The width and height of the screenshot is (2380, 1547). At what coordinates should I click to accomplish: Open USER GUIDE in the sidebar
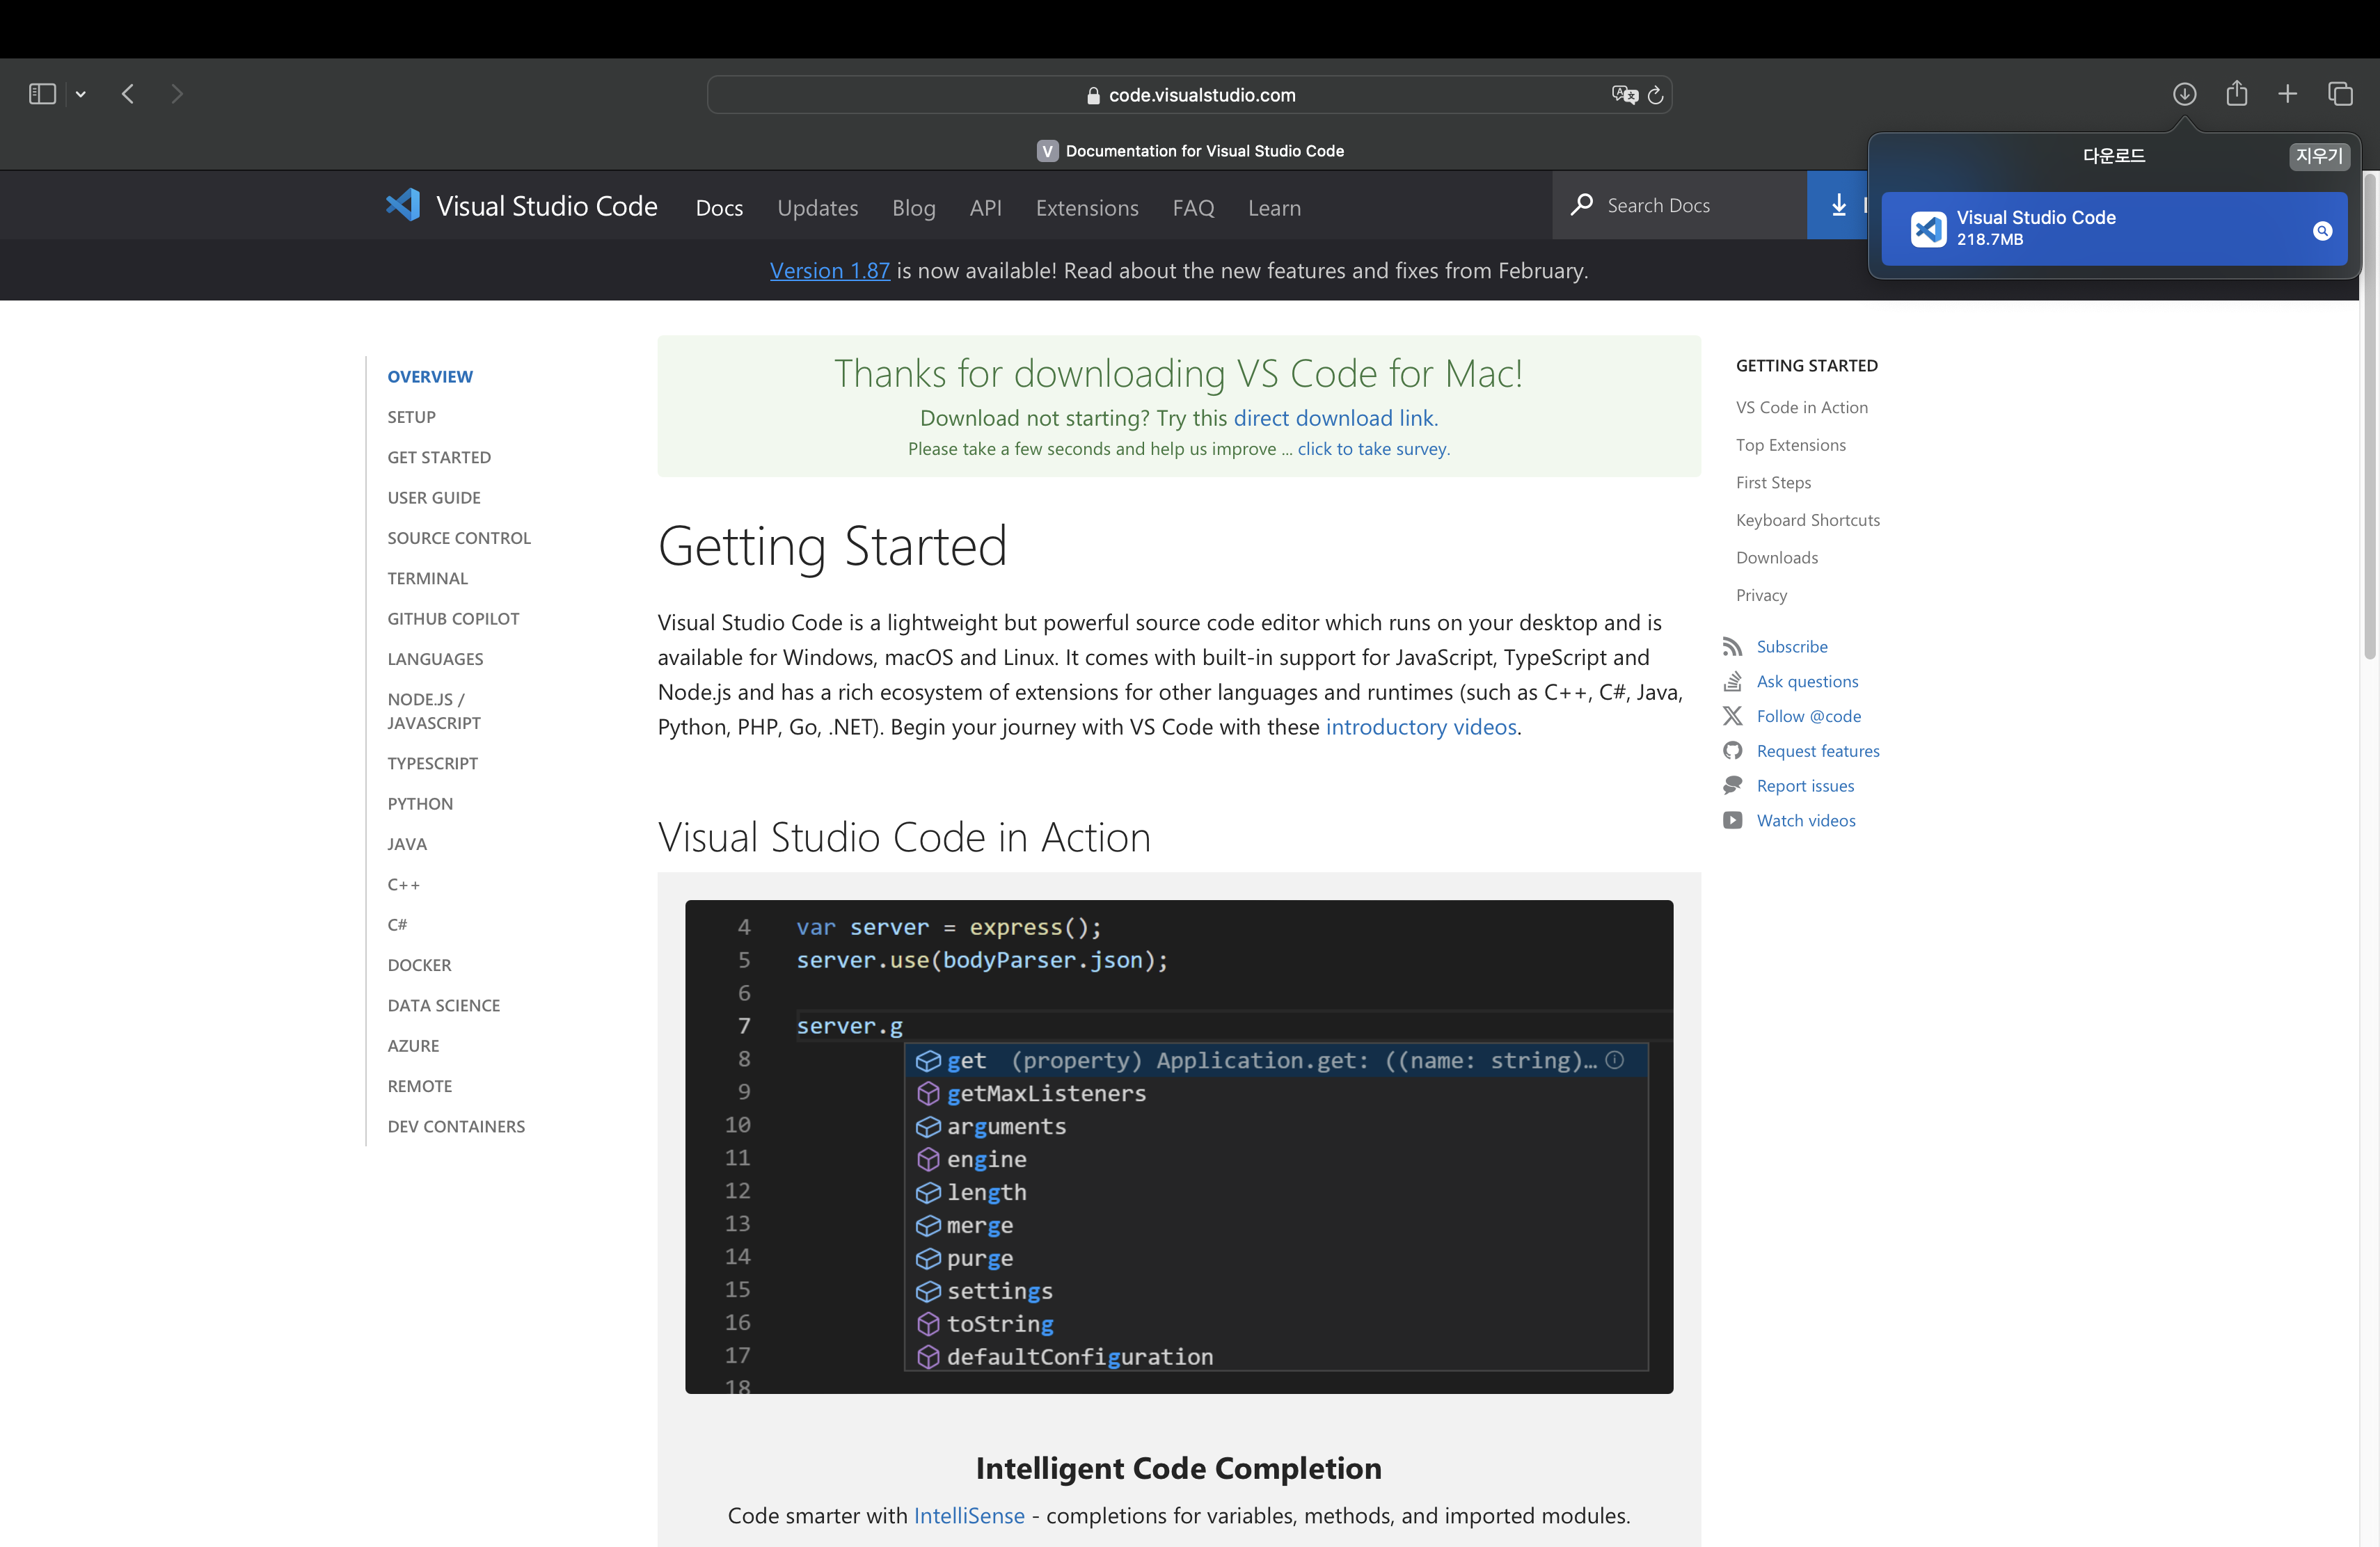click(x=434, y=497)
